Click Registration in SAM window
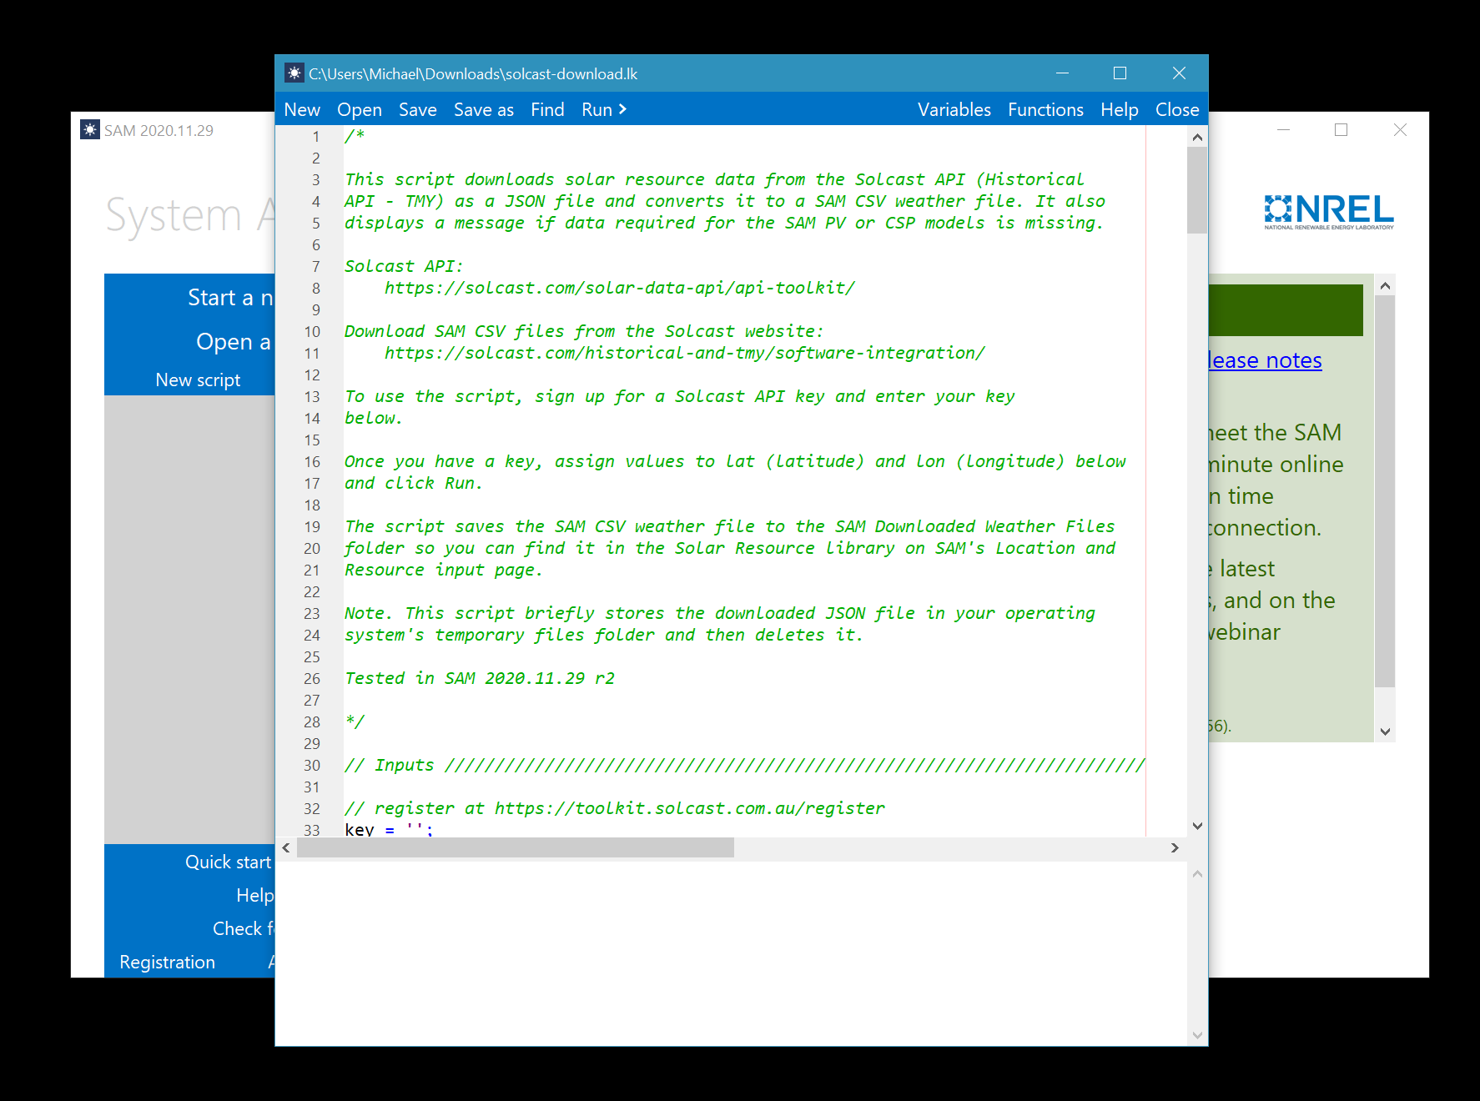 167,963
